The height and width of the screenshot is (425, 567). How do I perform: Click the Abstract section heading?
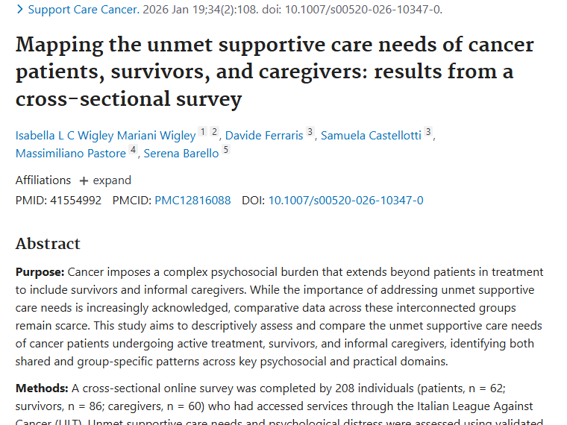[x=48, y=244]
